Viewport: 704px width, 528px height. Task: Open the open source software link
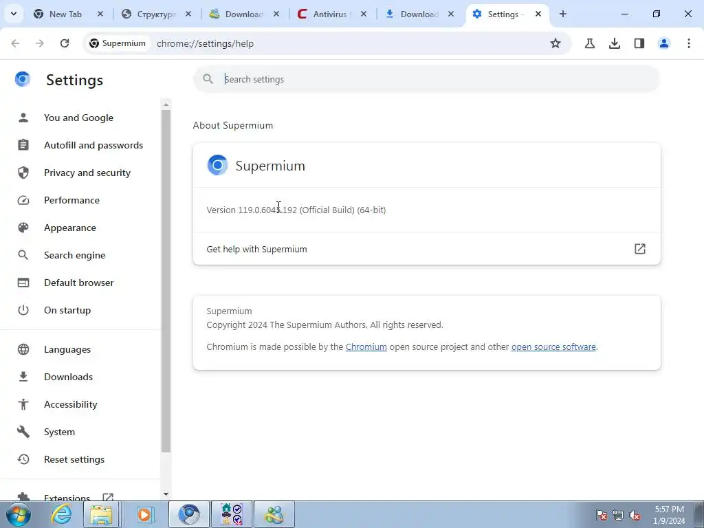553,346
